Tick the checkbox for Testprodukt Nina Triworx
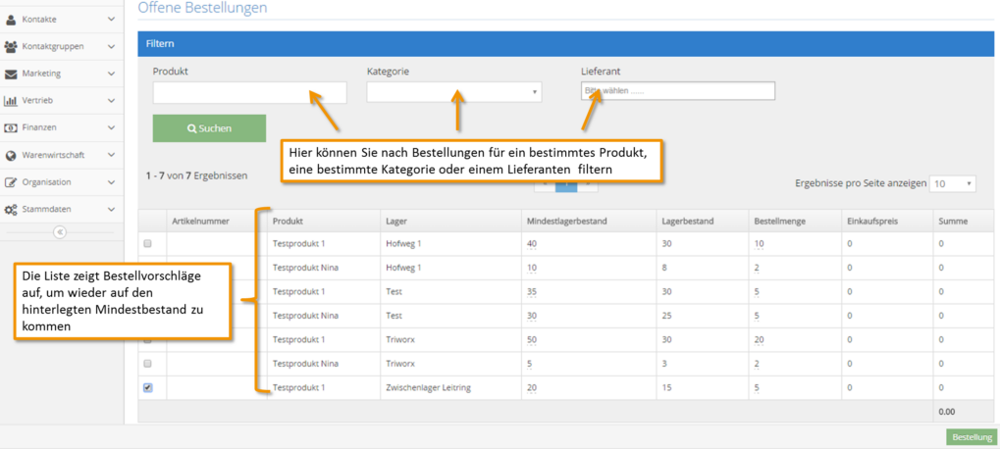This screenshot has height=449, width=1000. click(x=148, y=364)
